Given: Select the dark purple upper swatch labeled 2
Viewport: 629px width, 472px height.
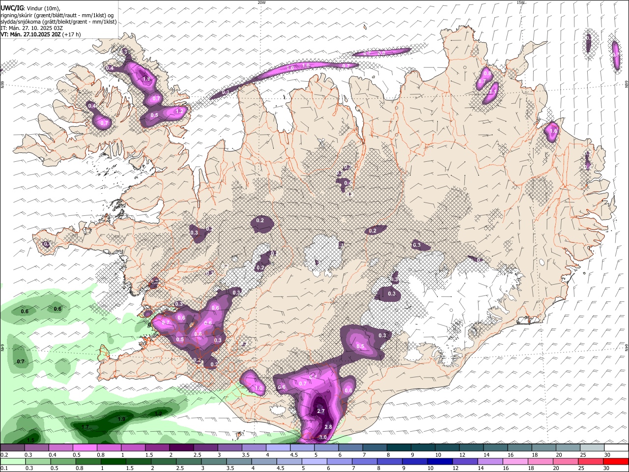Looking at the screenshot, I should click(x=181, y=448).
